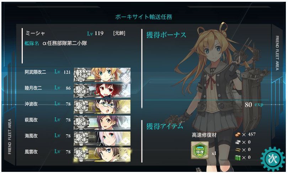This screenshot has width=288, height=174.
Task: Select the 高速修復材 repair bucket icon
Action: pos(200,150)
